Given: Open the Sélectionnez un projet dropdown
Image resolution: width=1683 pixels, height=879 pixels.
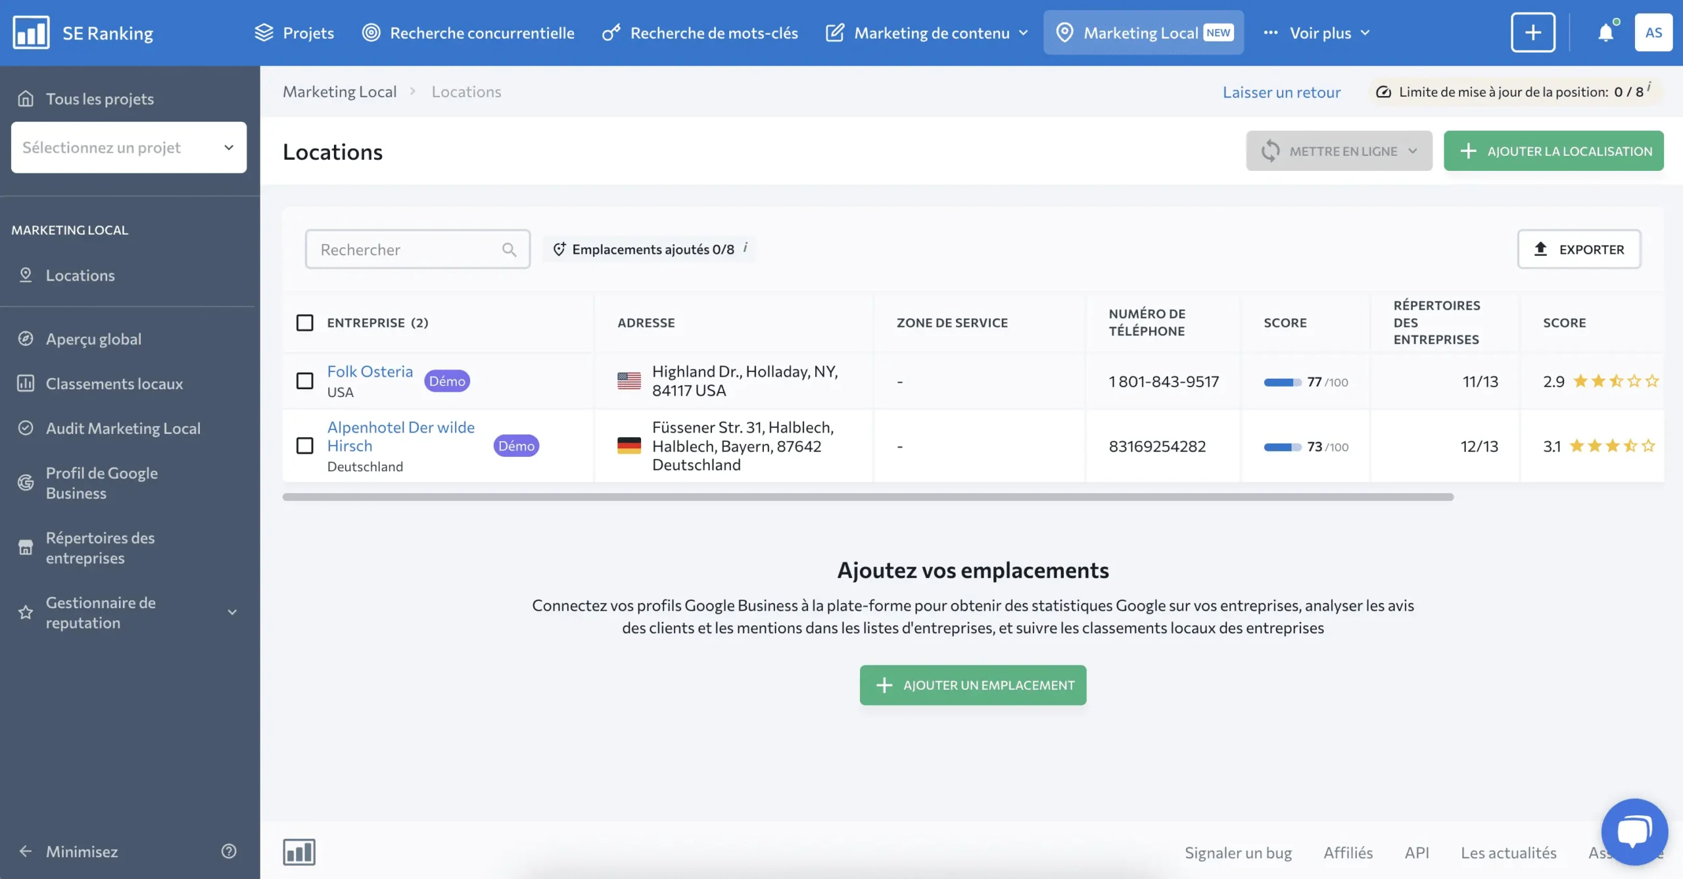Looking at the screenshot, I should [129, 147].
